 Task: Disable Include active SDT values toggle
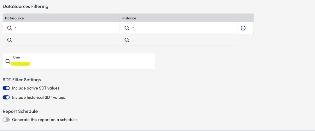6,88
